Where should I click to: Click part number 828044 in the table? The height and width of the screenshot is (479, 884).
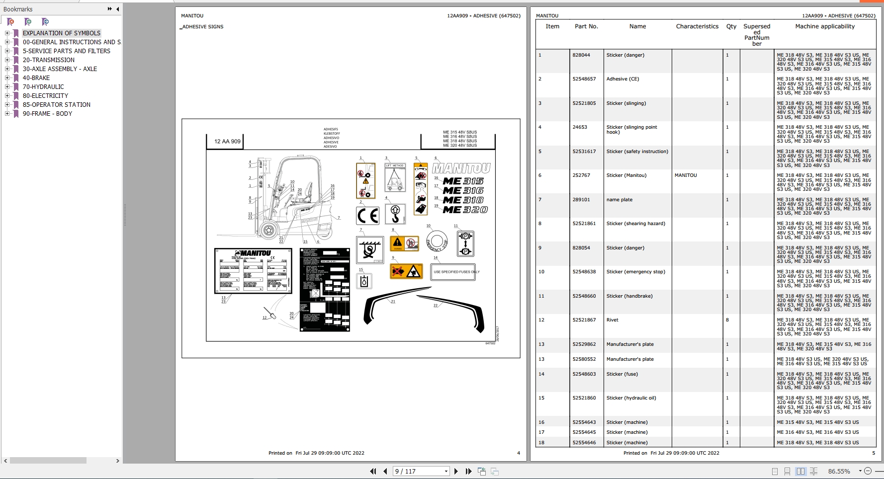tap(581, 55)
